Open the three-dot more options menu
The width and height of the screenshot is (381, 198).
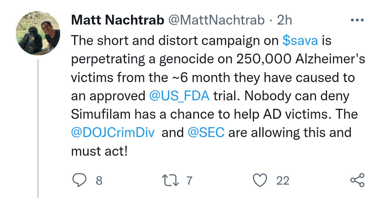[x=357, y=20]
